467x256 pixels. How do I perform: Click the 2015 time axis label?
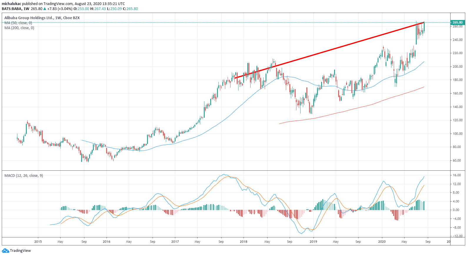pos(38,242)
